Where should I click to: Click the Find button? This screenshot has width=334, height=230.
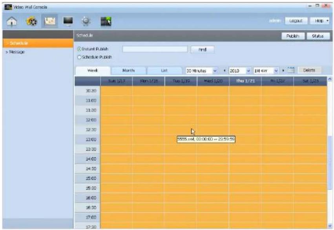click(x=203, y=49)
